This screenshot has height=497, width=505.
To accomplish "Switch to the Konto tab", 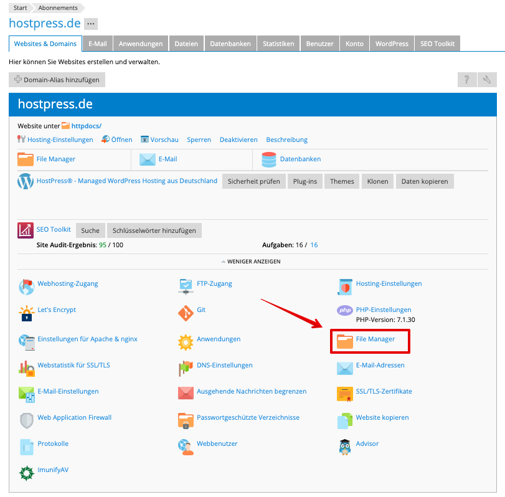I will tap(354, 44).
